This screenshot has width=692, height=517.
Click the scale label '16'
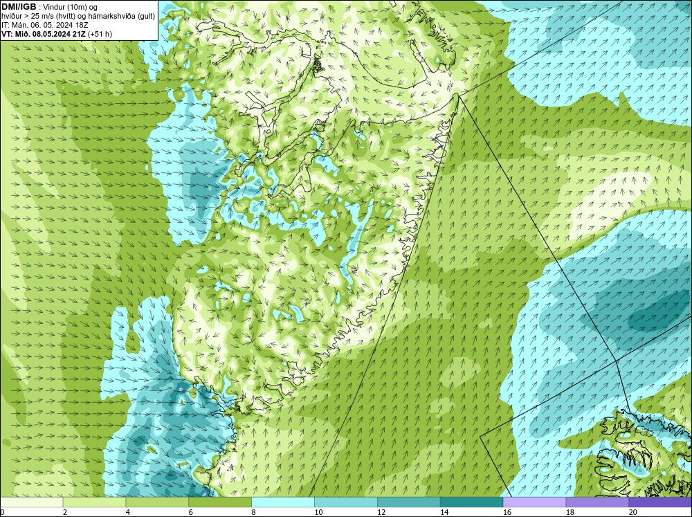click(507, 512)
